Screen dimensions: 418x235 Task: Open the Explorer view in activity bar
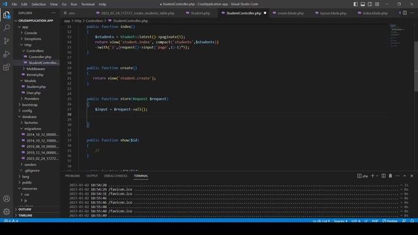tap(7, 15)
